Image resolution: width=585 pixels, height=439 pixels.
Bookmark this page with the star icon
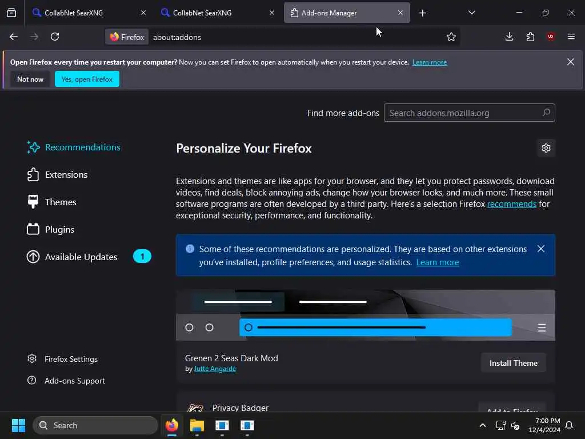(x=451, y=37)
